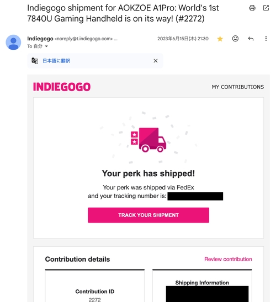Click the translate icon in the translation bar

coord(35,61)
